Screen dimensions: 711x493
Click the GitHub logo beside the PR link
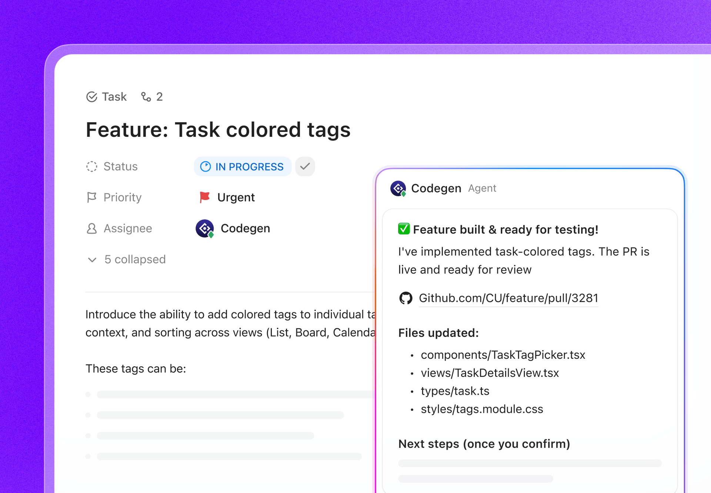tap(406, 298)
